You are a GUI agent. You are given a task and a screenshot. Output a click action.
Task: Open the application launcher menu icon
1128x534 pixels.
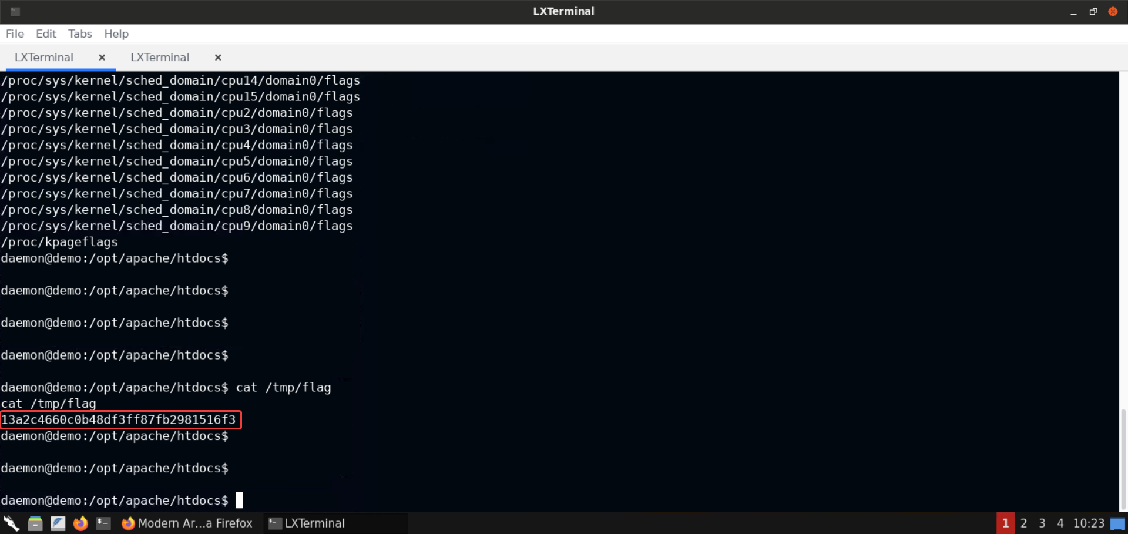point(11,523)
